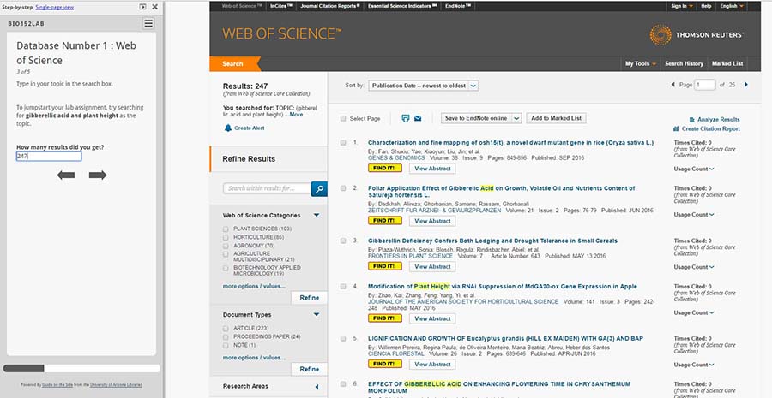Viewport: 772px width, 398px height.
Task: Open Search History
Action: [684, 64]
